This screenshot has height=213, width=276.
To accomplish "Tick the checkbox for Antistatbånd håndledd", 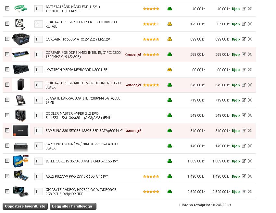I will 7,8.
